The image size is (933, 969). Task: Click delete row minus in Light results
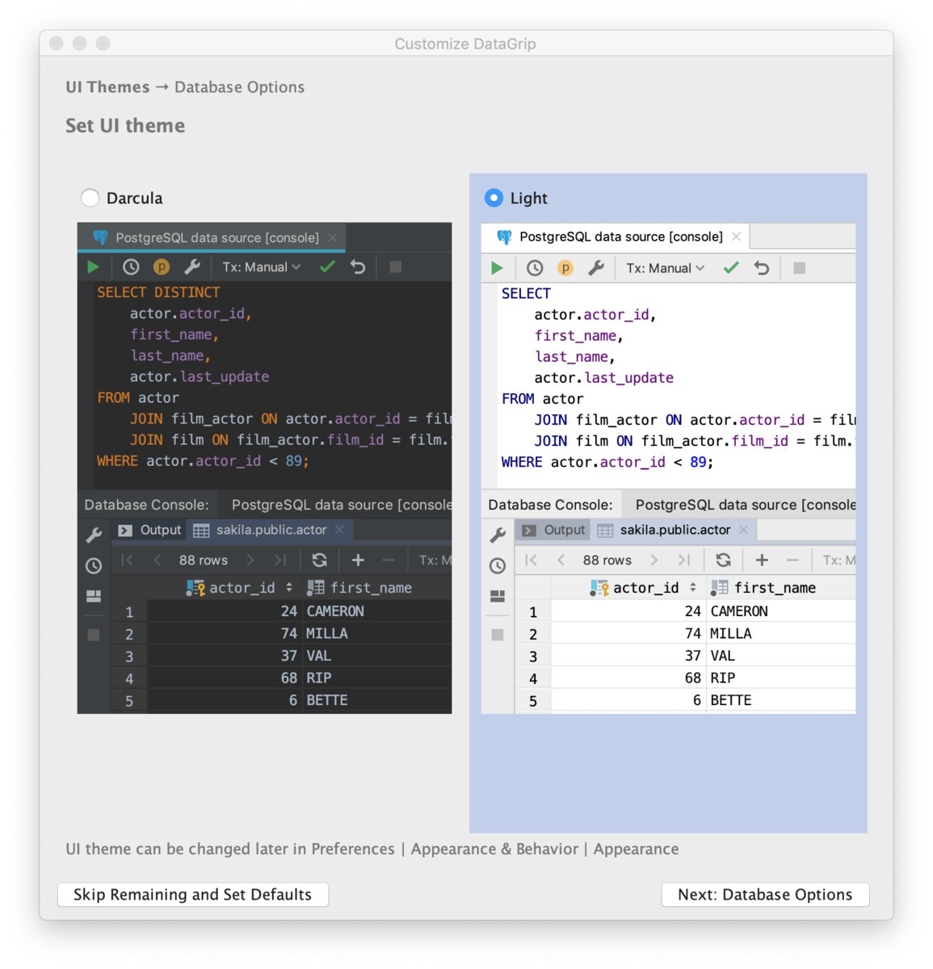792,560
